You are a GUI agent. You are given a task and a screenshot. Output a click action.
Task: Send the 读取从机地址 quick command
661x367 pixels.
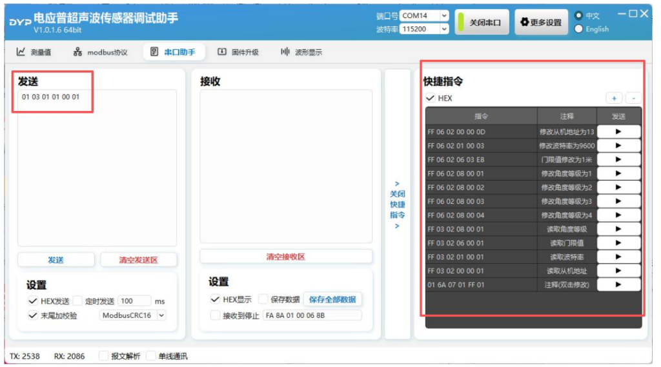[x=618, y=271]
